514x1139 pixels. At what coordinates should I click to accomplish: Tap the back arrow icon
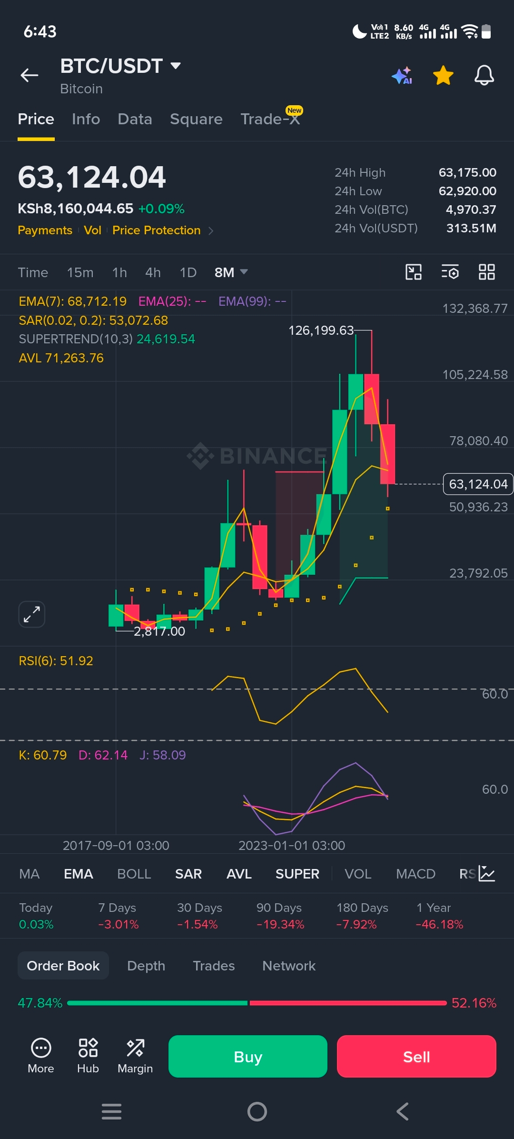(30, 75)
